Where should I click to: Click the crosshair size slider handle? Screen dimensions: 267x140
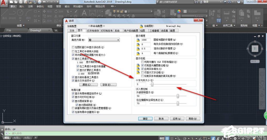pos(152,84)
